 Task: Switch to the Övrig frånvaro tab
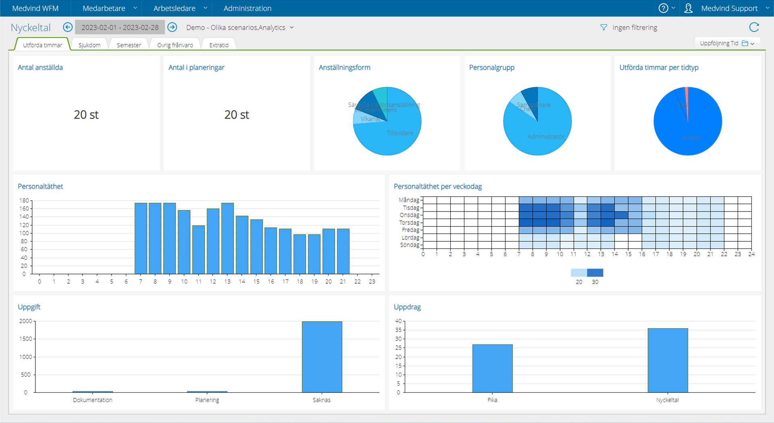coord(175,45)
